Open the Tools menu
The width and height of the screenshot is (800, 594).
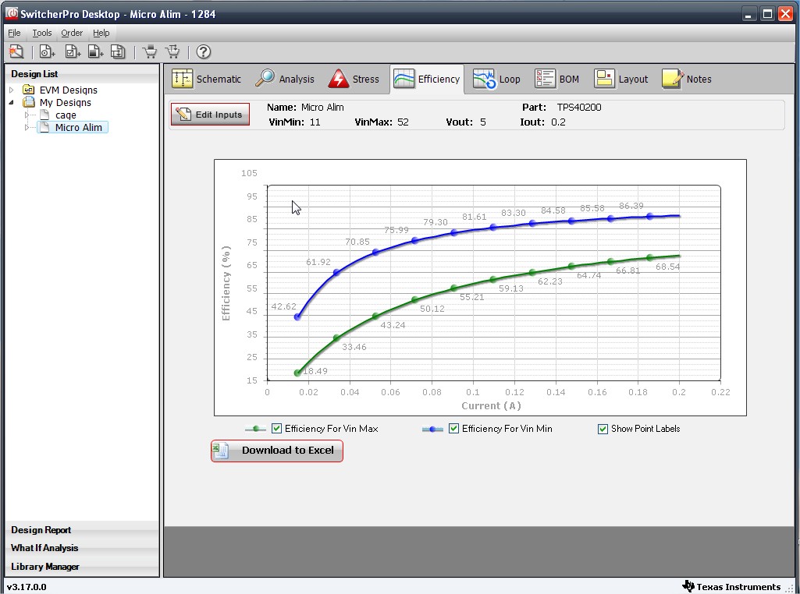(x=42, y=33)
